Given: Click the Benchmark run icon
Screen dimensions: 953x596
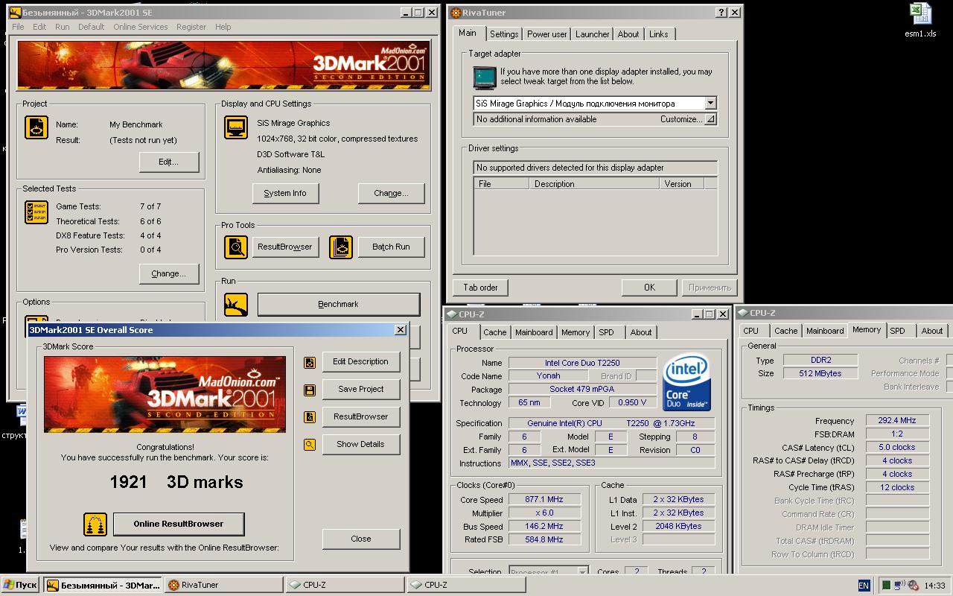Looking at the screenshot, I should tap(236, 304).
